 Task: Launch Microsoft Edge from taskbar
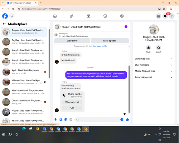24,129
